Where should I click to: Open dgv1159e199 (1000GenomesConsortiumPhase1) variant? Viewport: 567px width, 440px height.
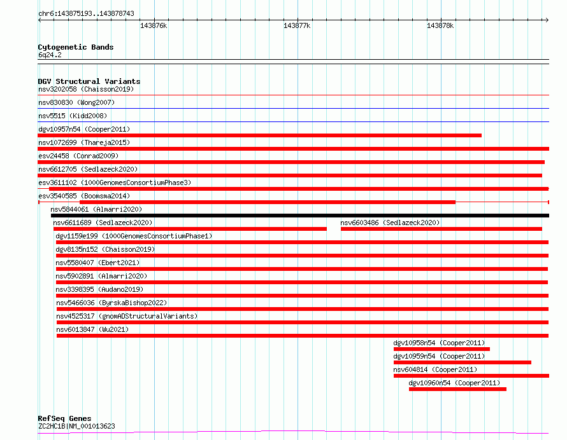pyautogui.click(x=134, y=236)
